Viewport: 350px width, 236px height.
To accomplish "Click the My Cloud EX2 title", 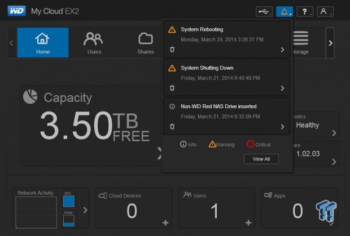I will (55, 11).
